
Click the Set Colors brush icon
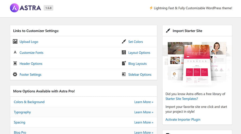click(124, 42)
